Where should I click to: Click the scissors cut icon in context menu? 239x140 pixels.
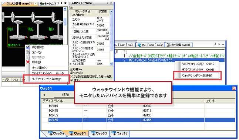(28, 48)
